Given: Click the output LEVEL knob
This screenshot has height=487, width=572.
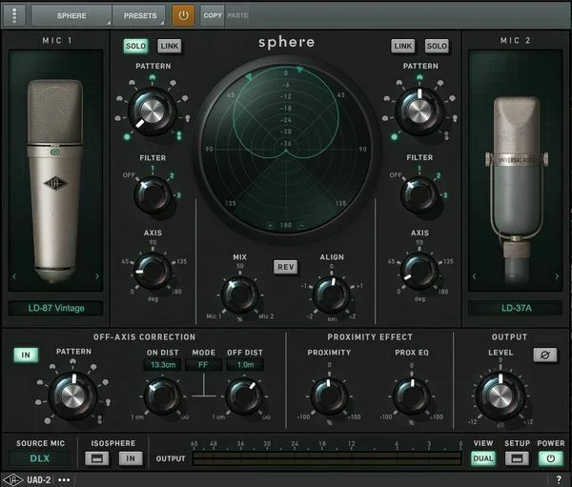Looking at the screenshot, I should tap(500, 396).
